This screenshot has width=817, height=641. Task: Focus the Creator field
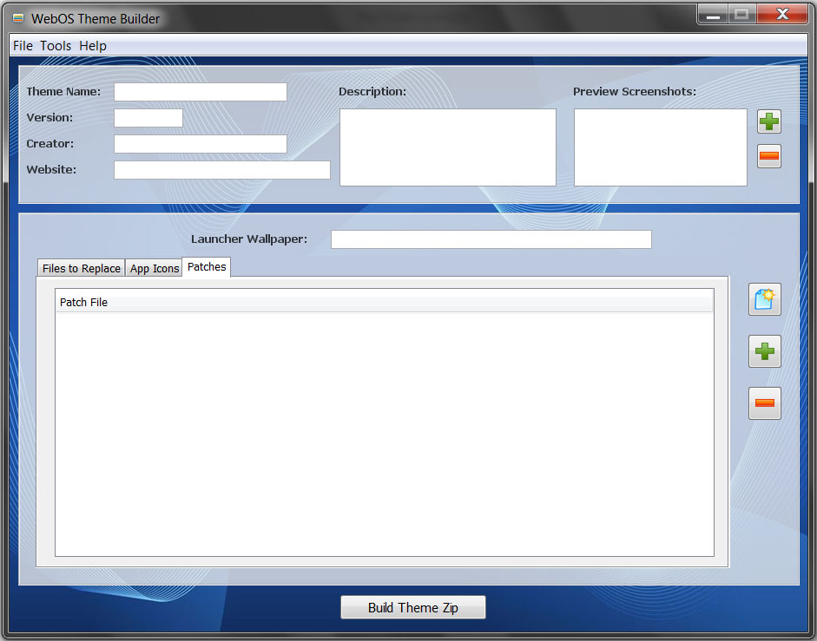point(201,144)
